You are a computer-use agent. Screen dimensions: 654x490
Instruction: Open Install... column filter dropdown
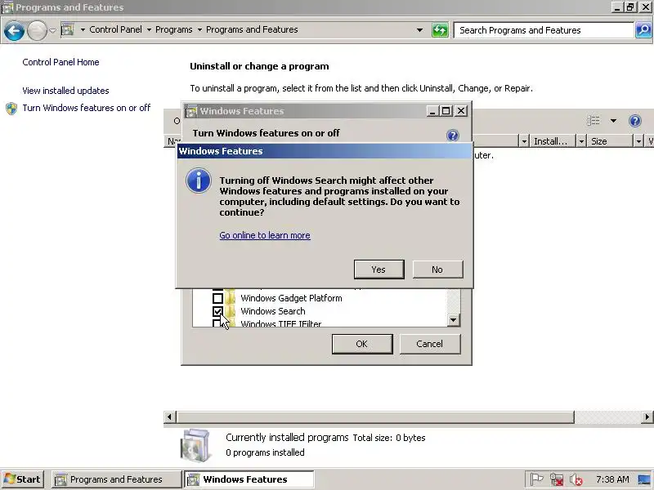(581, 141)
